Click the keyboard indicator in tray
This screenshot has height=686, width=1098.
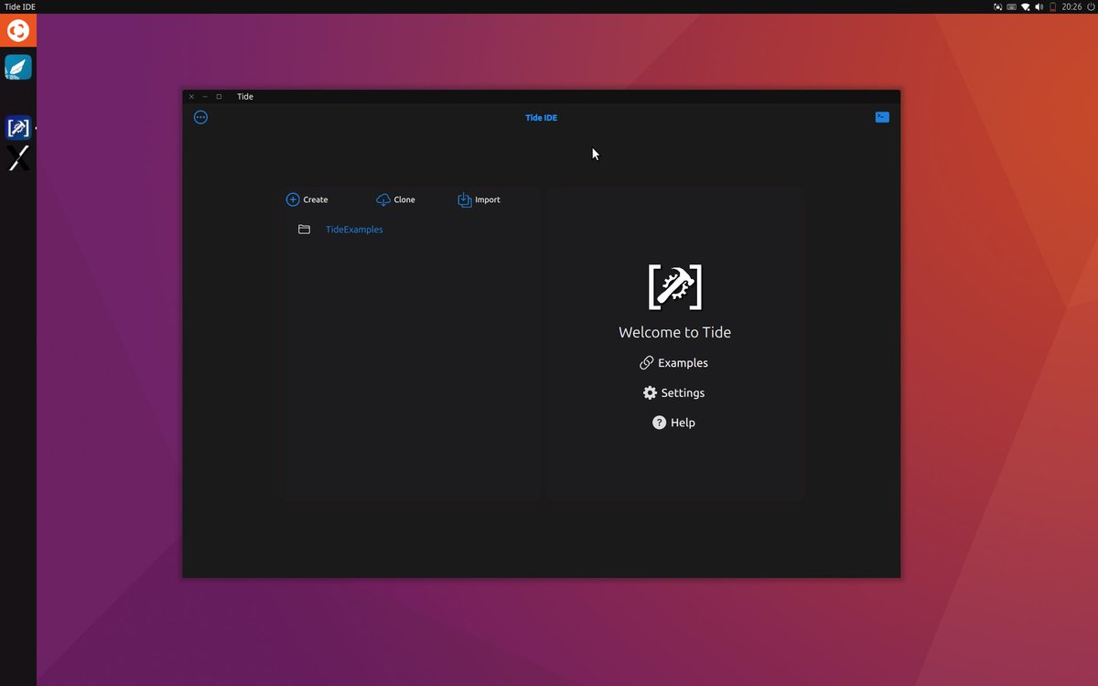click(1011, 6)
